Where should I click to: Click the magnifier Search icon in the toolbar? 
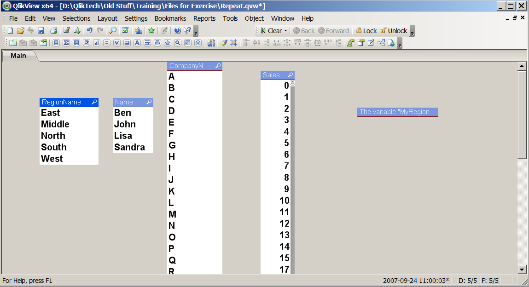[113, 31]
